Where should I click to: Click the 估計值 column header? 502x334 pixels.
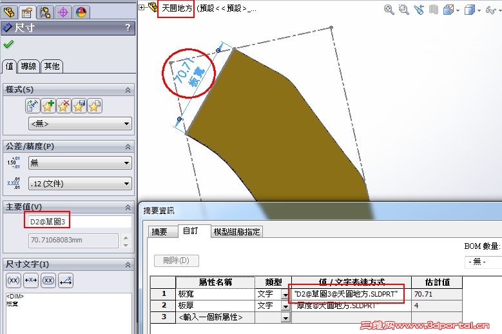pyautogui.click(x=437, y=282)
